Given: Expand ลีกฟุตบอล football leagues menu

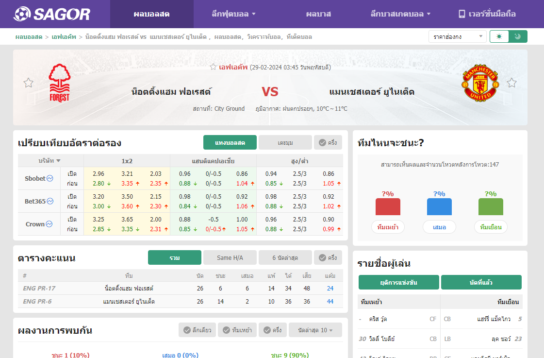Looking at the screenshot, I should coord(233,14).
